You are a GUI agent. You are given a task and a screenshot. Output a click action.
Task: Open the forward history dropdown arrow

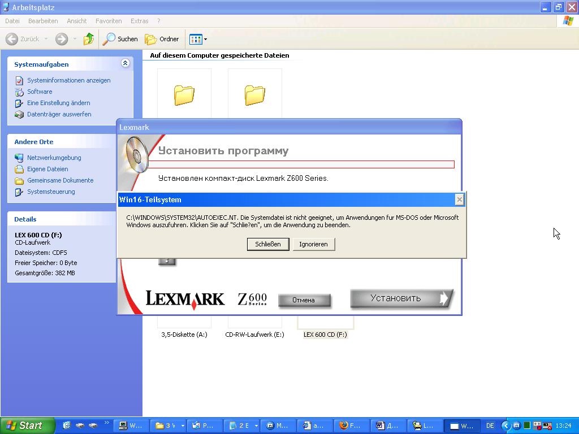point(75,39)
